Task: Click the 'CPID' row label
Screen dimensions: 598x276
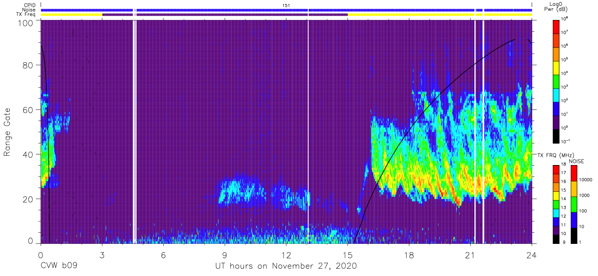Action: click(30, 5)
